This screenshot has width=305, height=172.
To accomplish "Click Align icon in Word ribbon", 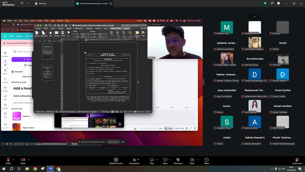I will pyautogui.click(x=143, y=33).
